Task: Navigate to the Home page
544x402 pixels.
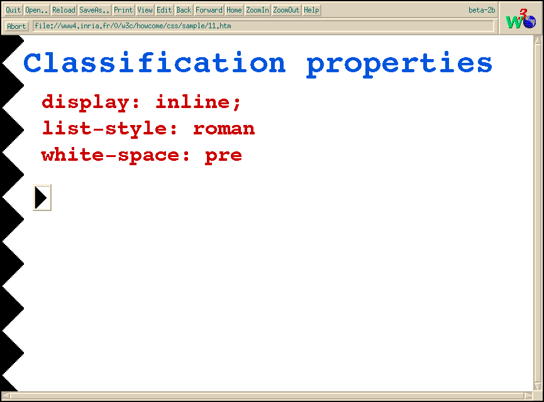Action: tap(234, 10)
